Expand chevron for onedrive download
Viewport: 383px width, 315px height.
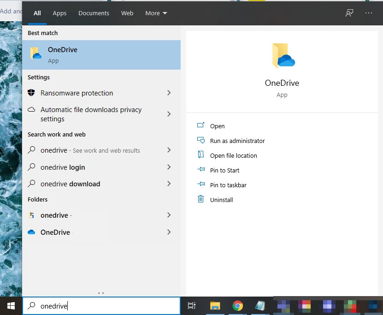coord(169,184)
